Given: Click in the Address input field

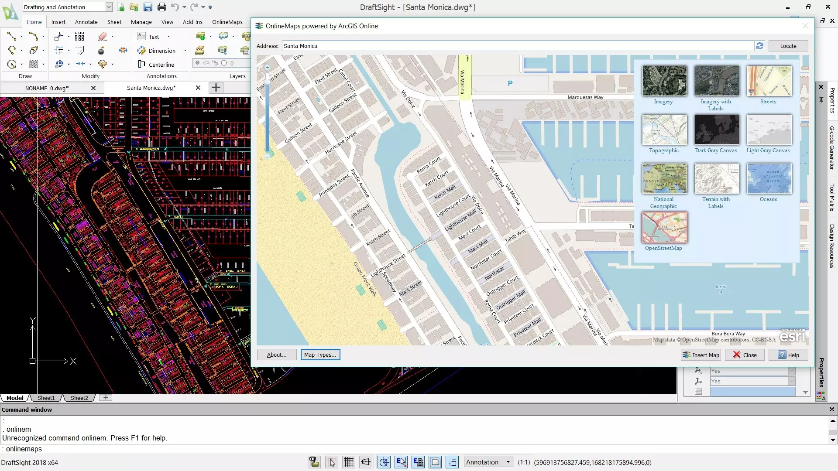Looking at the screenshot, I should 518,46.
